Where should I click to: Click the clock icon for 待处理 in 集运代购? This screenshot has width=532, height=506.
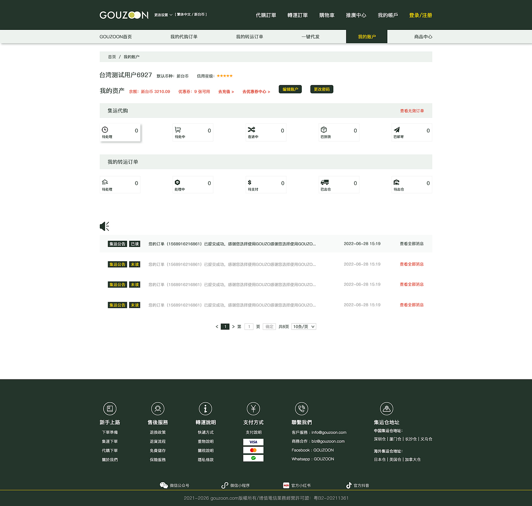click(x=105, y=130)
